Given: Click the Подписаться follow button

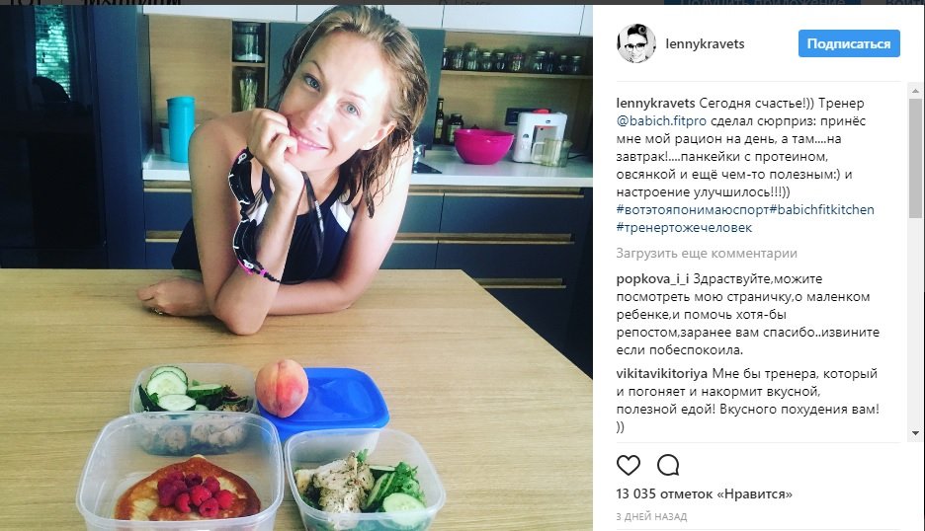Looking at the screenshot, I should (x=849, y=43).
